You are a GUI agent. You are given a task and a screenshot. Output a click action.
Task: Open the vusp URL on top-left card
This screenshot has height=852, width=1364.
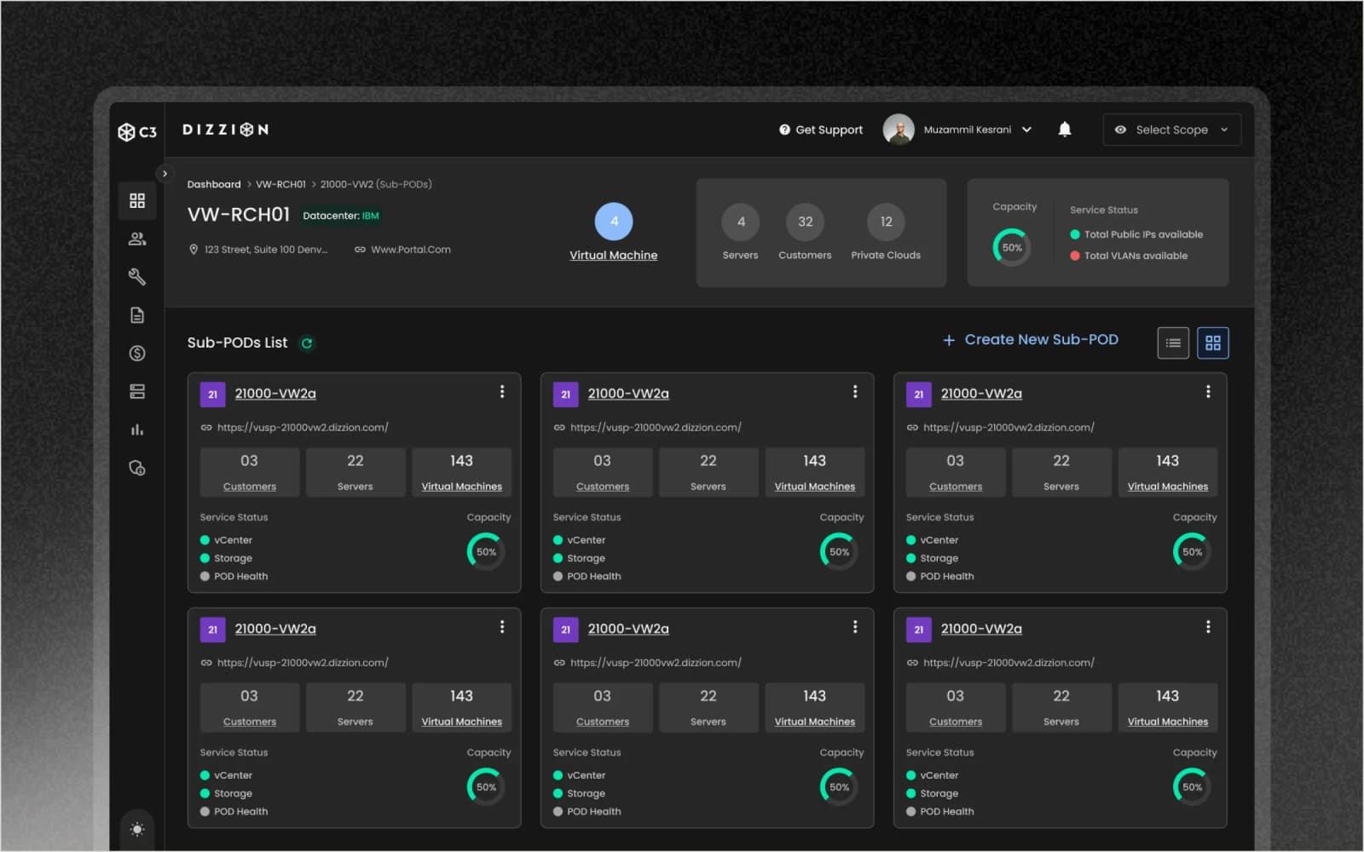(303, 428)
